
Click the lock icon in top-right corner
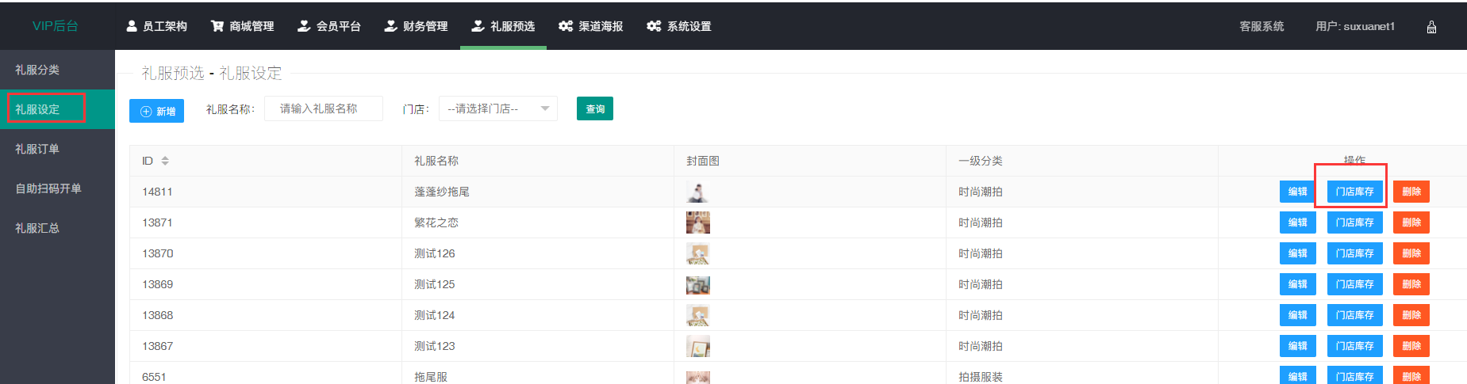[x=1431, y=27]
